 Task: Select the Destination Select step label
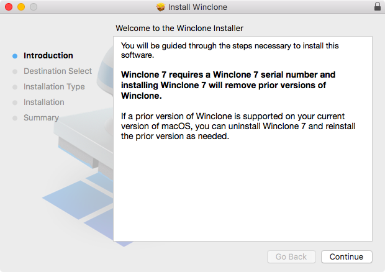pos(58,71)
